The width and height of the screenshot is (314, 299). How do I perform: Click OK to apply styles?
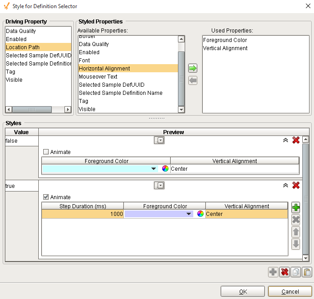(243, 291)
